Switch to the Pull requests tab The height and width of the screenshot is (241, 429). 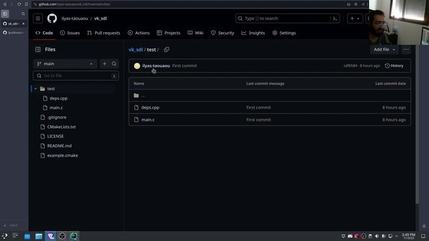tap(104, 33)
